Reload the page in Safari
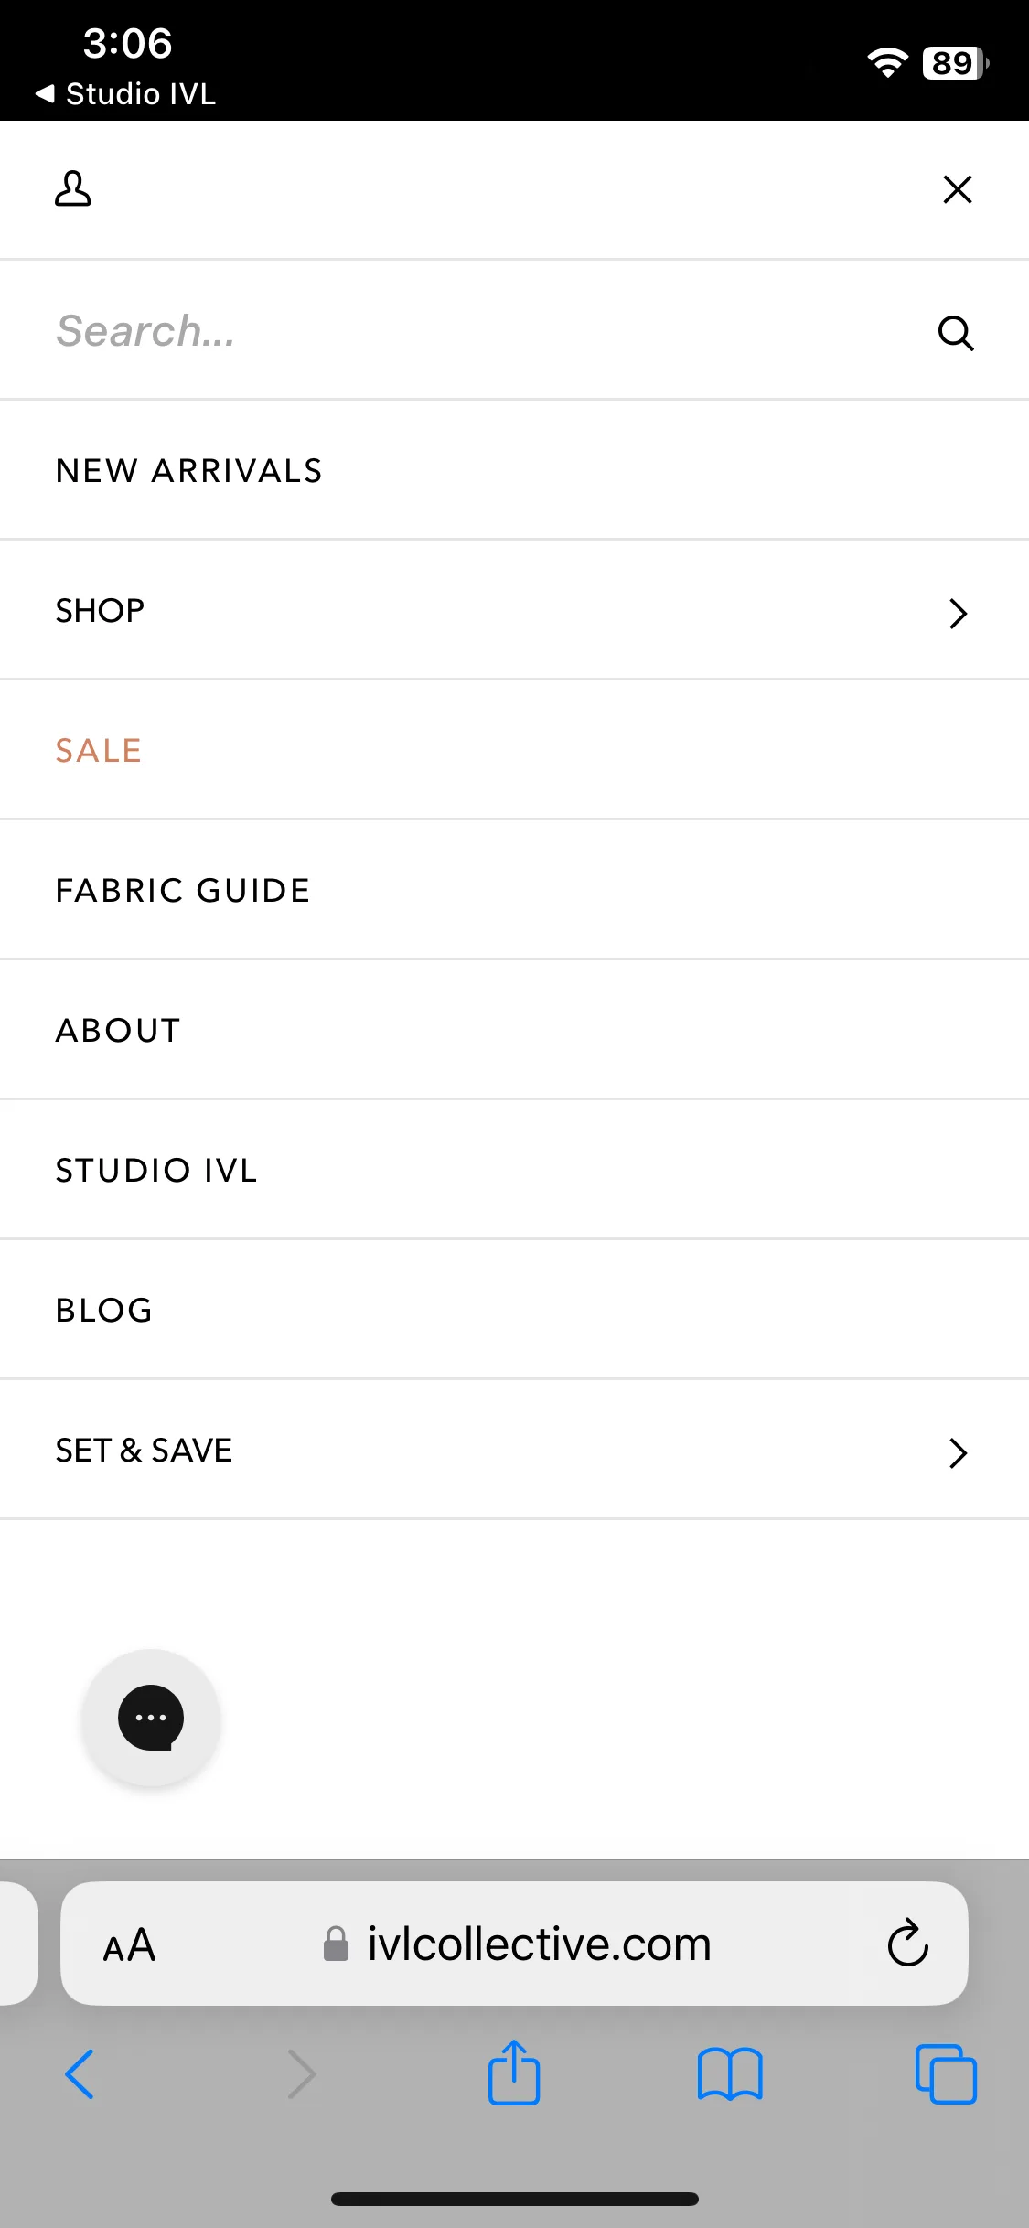The image size is (1029, 2228). (907, 1943)
